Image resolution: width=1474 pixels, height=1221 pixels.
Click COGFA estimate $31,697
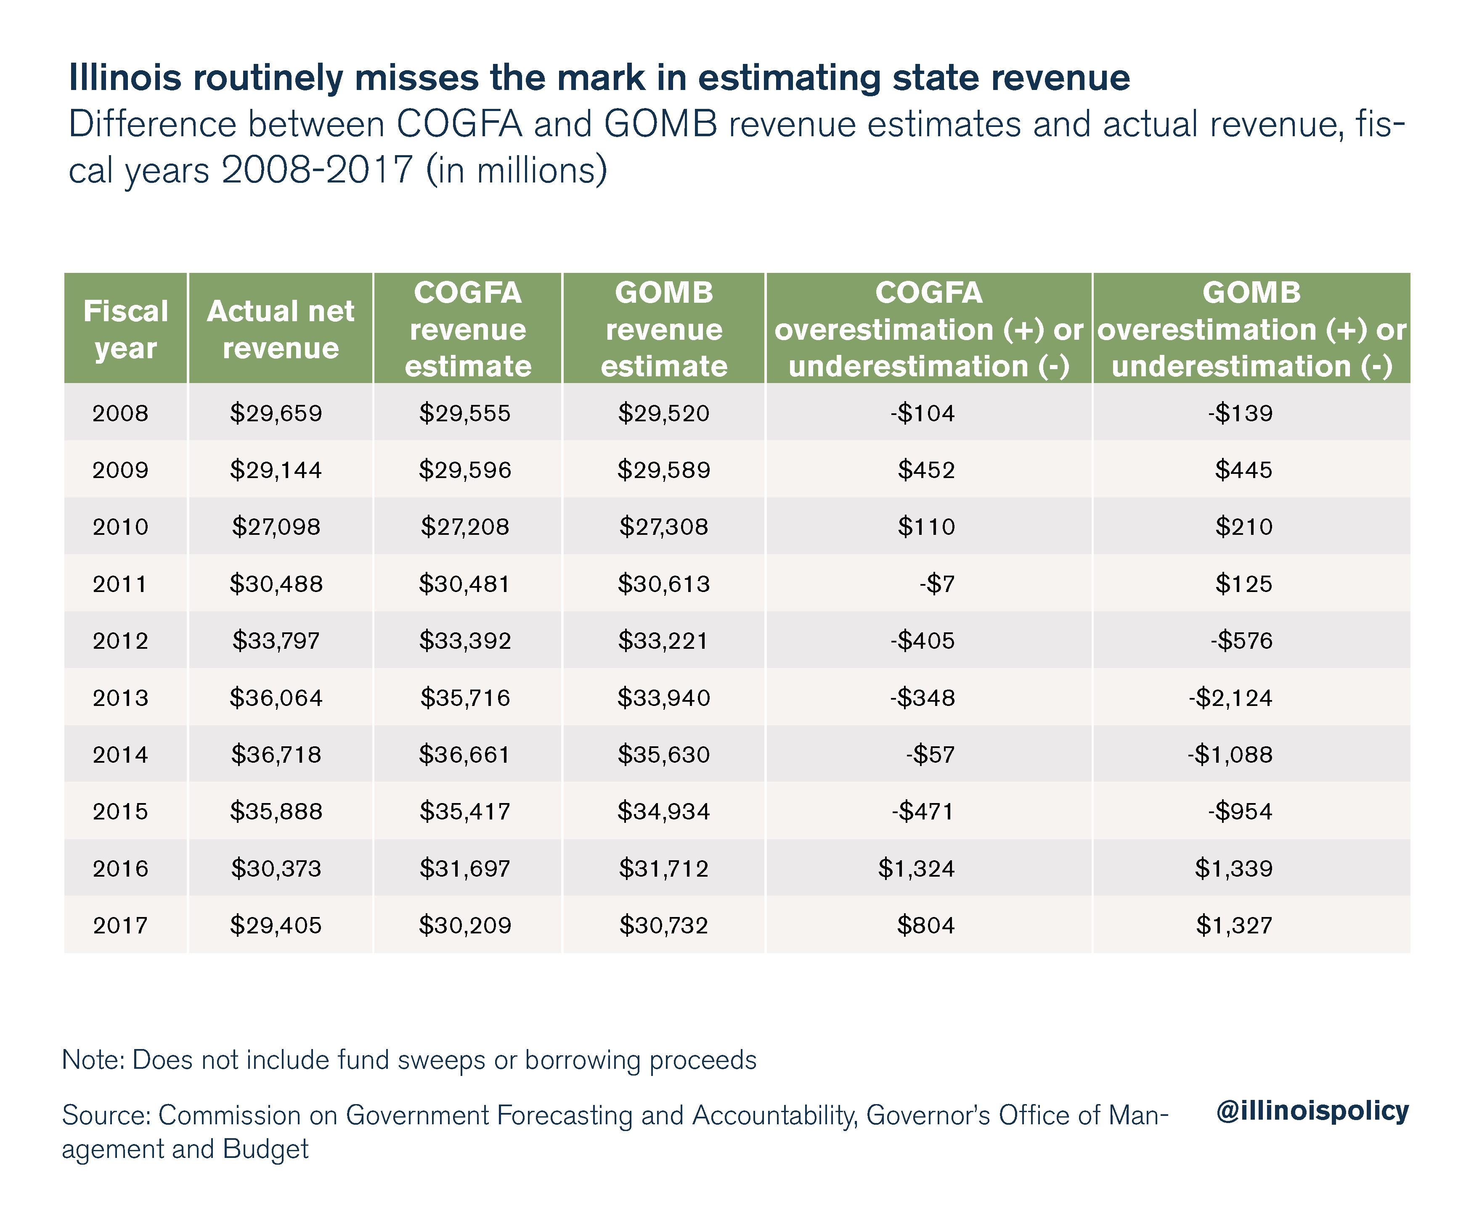point(465,868)
